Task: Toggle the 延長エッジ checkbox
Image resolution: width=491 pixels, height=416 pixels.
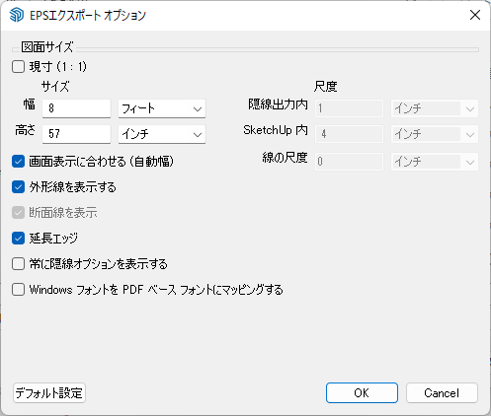Action: coord(18,239)
